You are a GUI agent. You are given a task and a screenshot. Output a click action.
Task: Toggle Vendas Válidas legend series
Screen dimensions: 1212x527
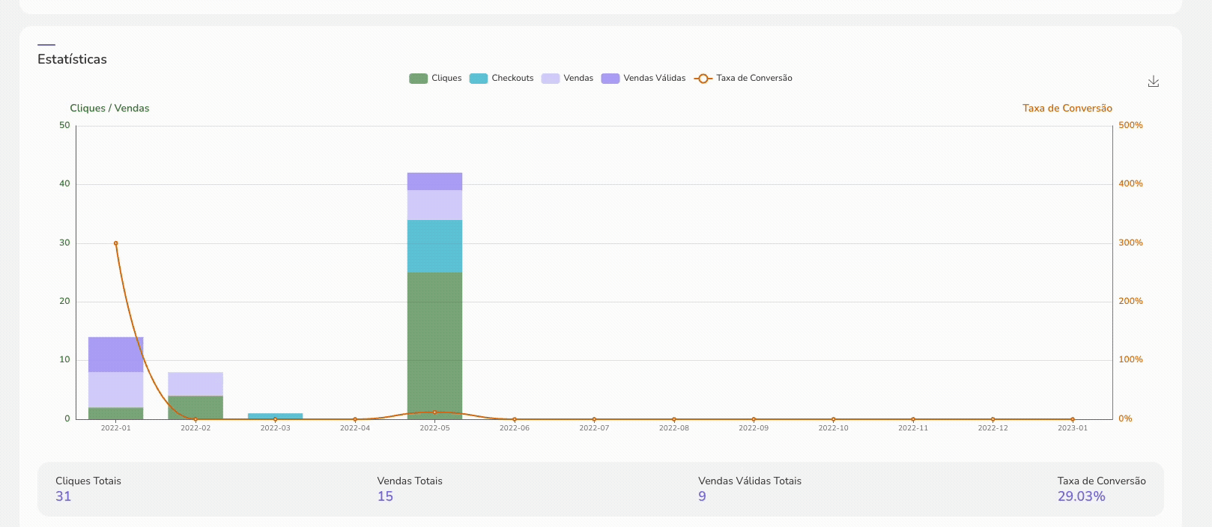(654, 79)
